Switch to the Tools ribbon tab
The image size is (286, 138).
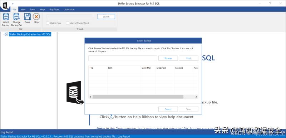click(x=33, y=10)
